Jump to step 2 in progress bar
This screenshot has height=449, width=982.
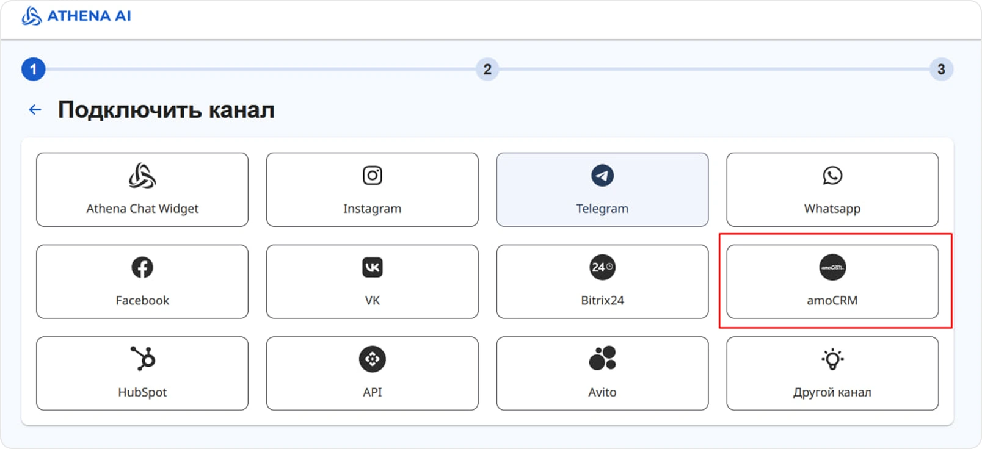pos(487,69)
